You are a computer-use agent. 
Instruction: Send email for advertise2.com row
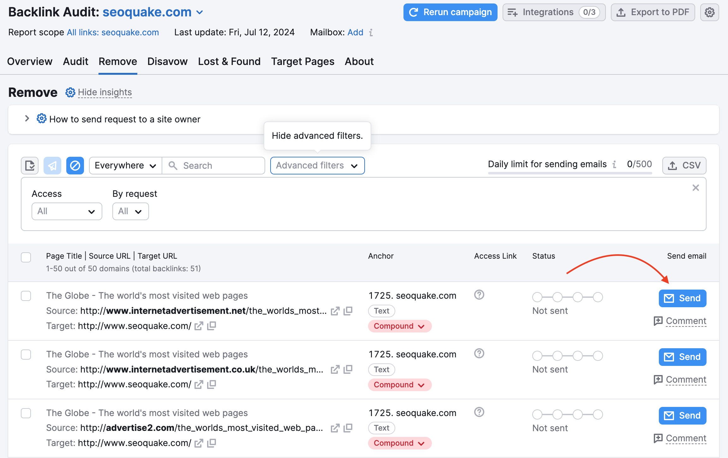pos(682,416)
